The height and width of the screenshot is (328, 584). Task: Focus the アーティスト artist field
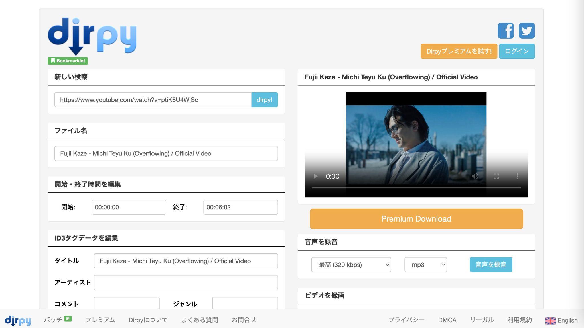[x=186, y=282]
